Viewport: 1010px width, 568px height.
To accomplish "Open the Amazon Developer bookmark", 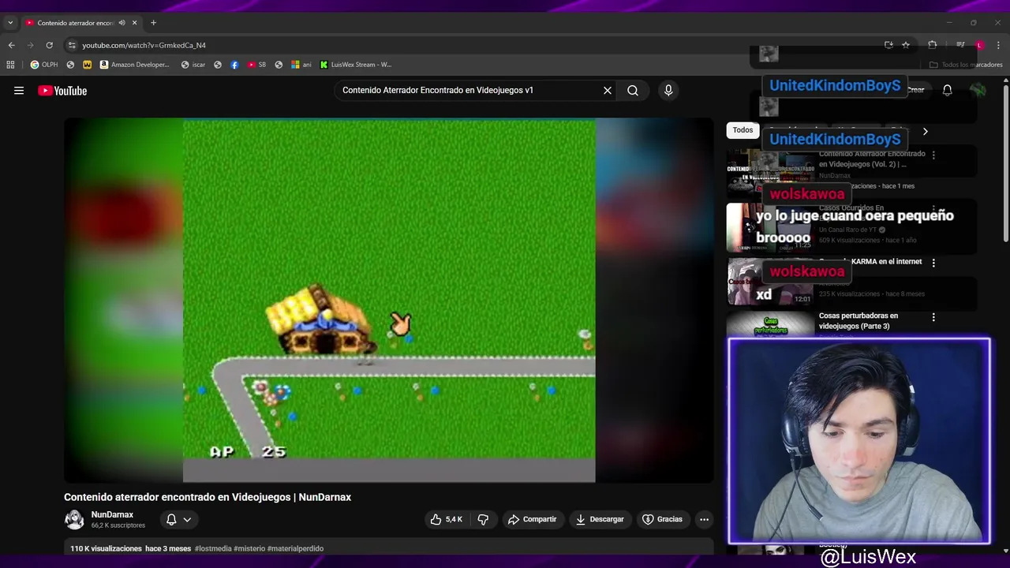I will [x=134, y=65].
